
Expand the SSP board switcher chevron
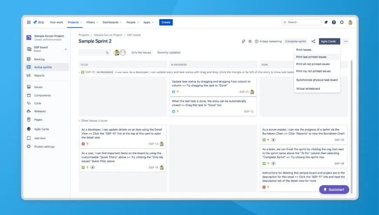pos(66,49)
